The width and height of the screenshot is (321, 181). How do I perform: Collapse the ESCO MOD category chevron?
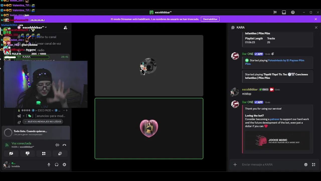64,110
